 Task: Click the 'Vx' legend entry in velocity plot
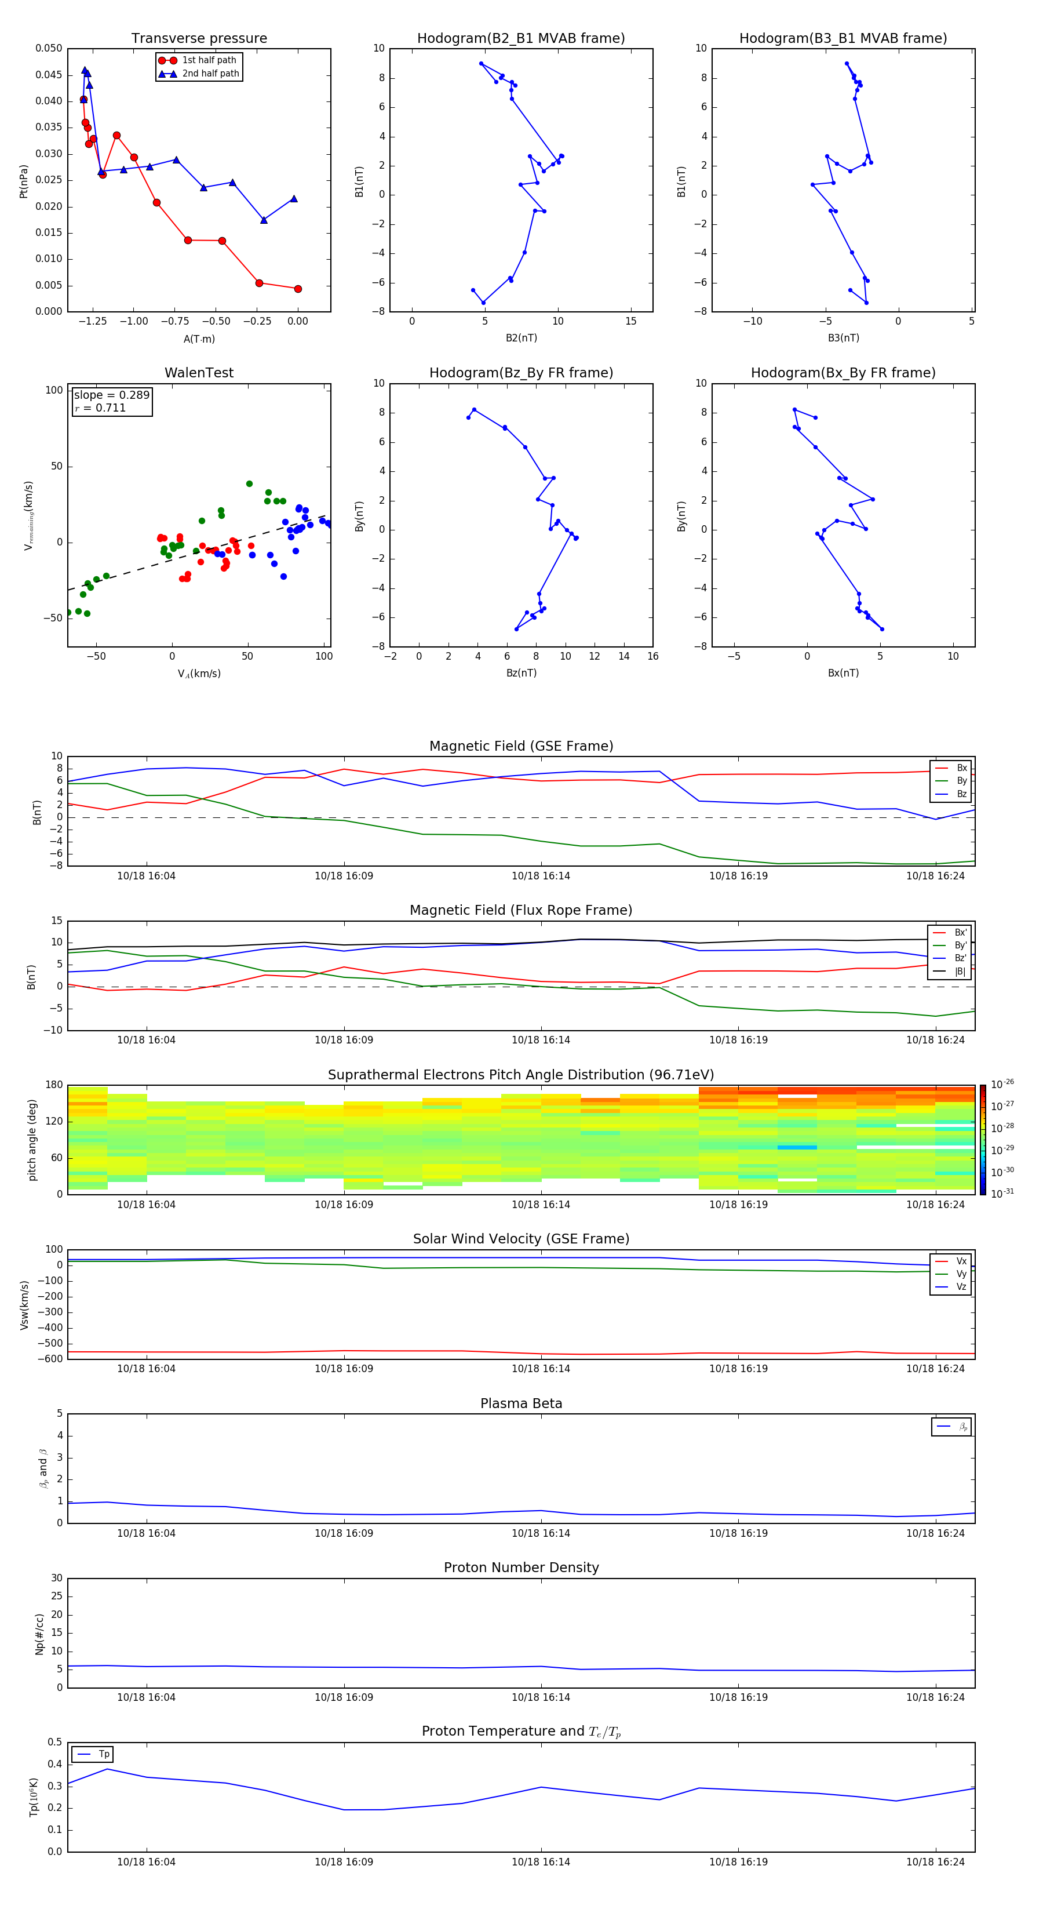951,1262
